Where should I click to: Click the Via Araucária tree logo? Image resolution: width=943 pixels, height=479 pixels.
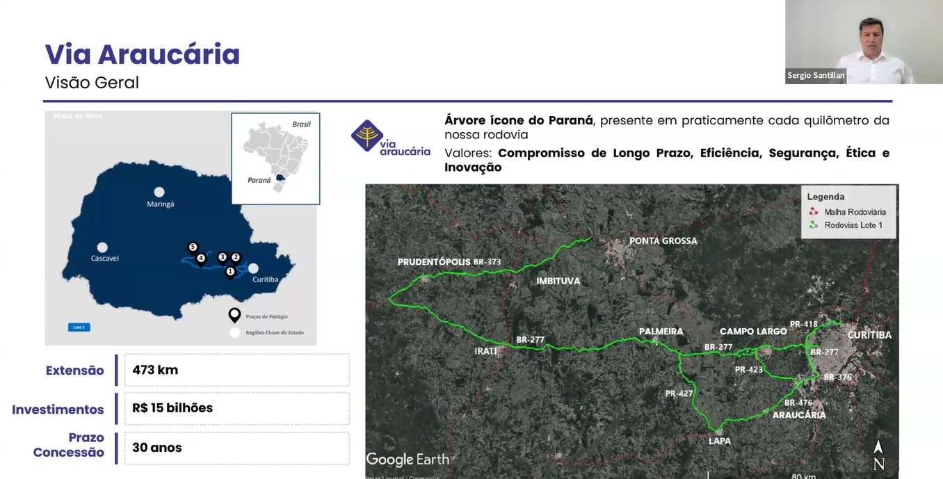pyautogui.click(x=367, y=135)
